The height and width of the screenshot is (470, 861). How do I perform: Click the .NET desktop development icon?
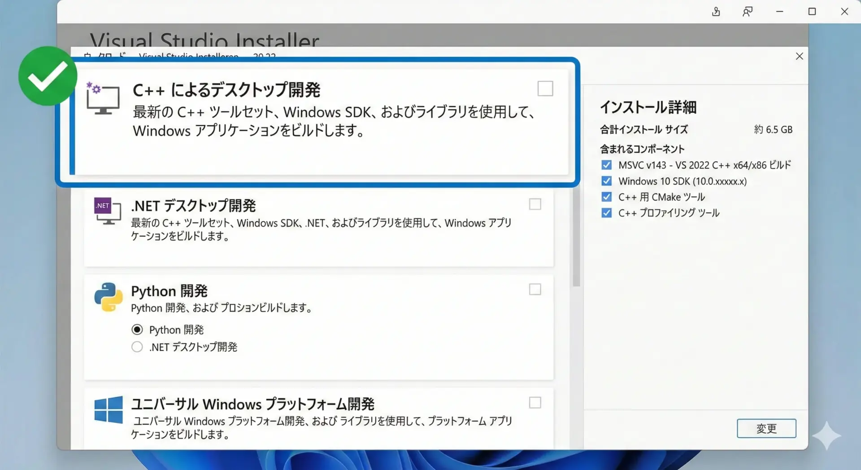point(108,211)
